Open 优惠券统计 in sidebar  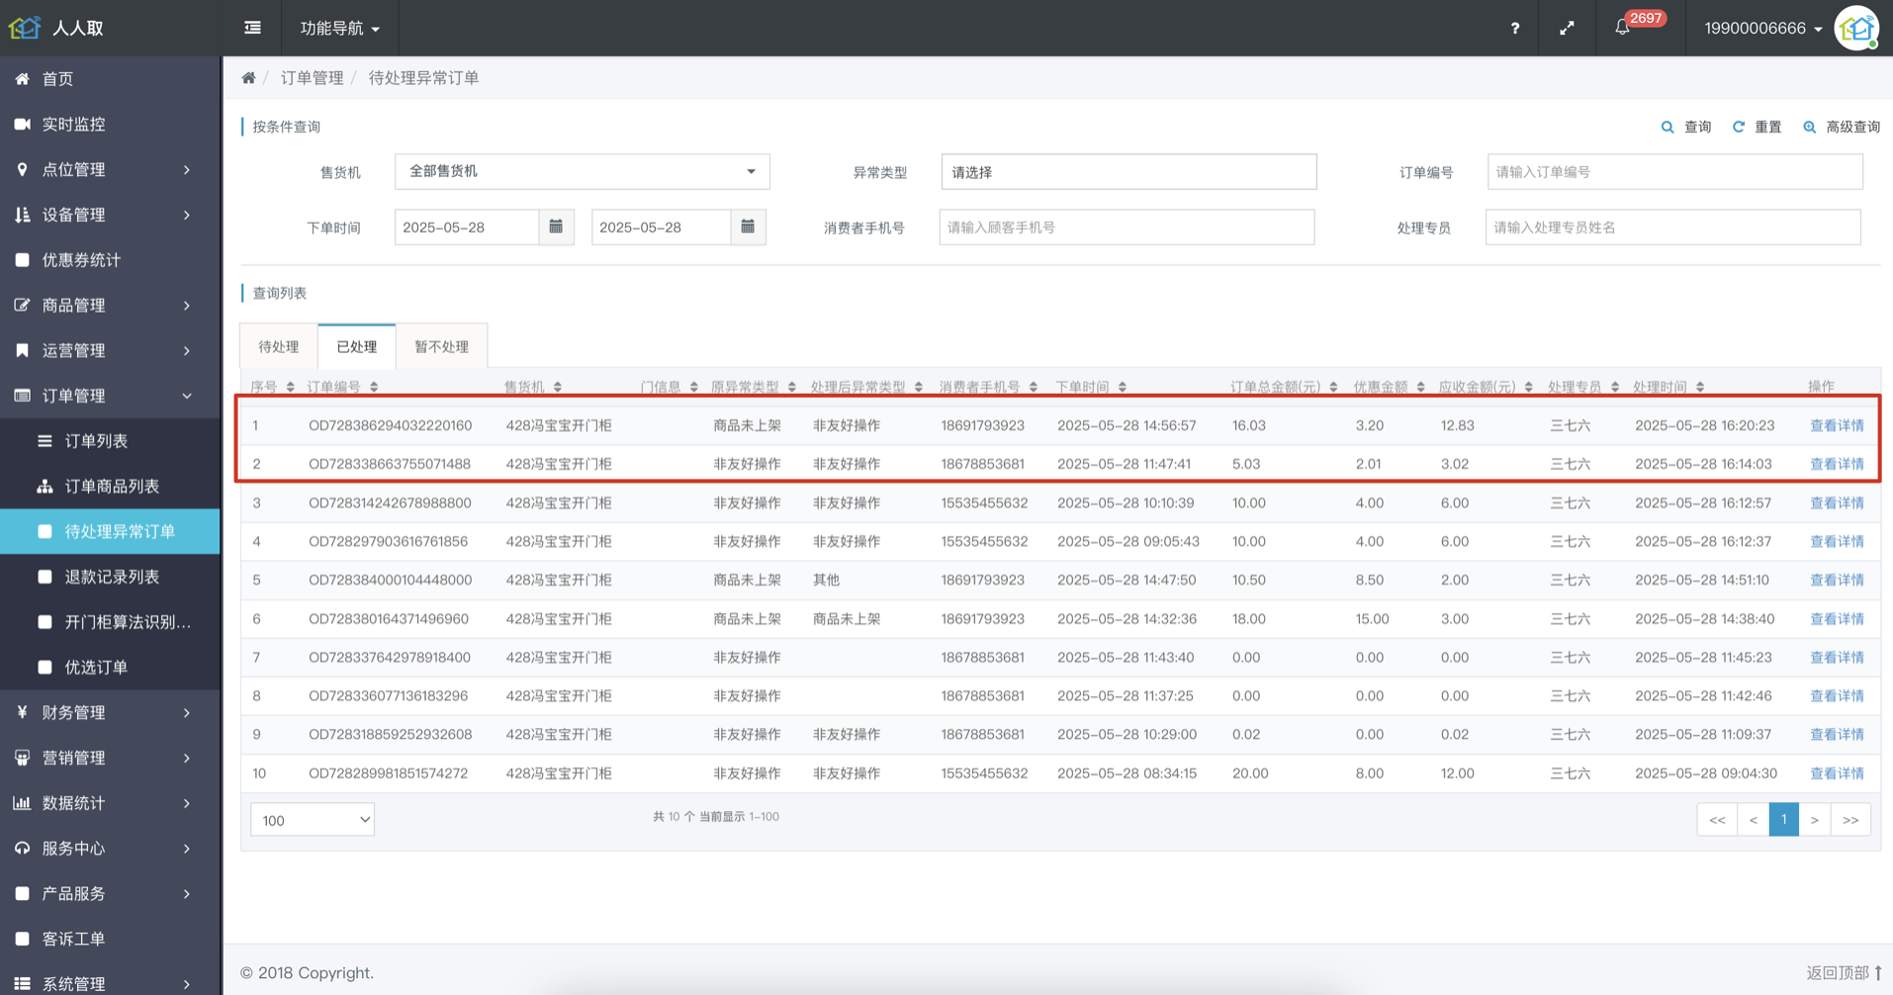(110, 260)
